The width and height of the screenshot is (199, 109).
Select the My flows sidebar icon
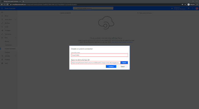(2, 23)
